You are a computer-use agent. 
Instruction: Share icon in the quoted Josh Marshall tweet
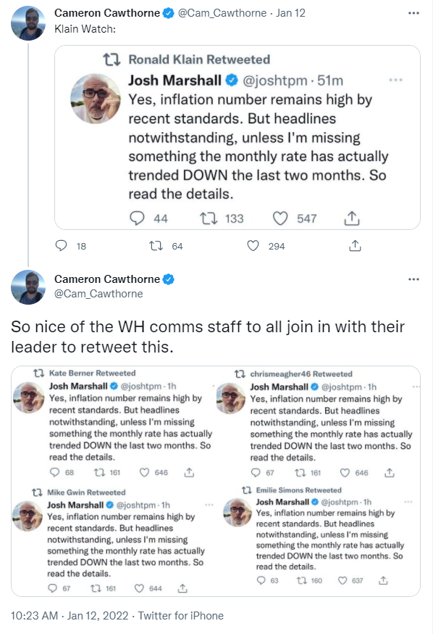click(352, 218)
